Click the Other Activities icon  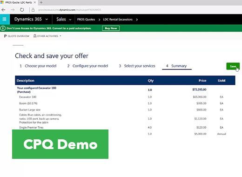coord(35,36)
